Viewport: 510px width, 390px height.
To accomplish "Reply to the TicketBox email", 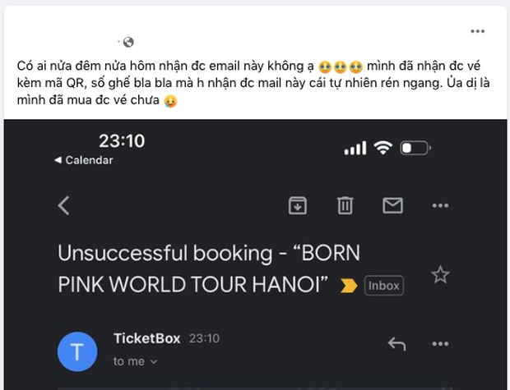I will (x=396, y=344).
